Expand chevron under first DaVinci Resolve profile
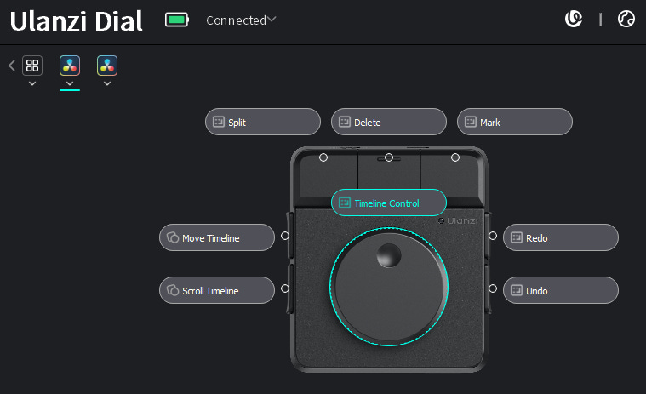Screen dimensions: 646x394 coord(70,83)
